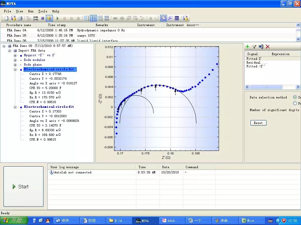Expand the Bode modulus node
Image resolution: width=301 pixels, height=225 pixels.
[15, 60]
